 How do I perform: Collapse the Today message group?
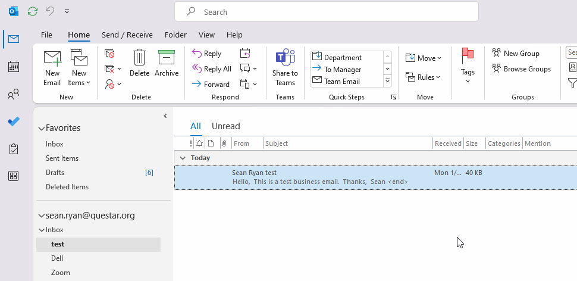183,158
